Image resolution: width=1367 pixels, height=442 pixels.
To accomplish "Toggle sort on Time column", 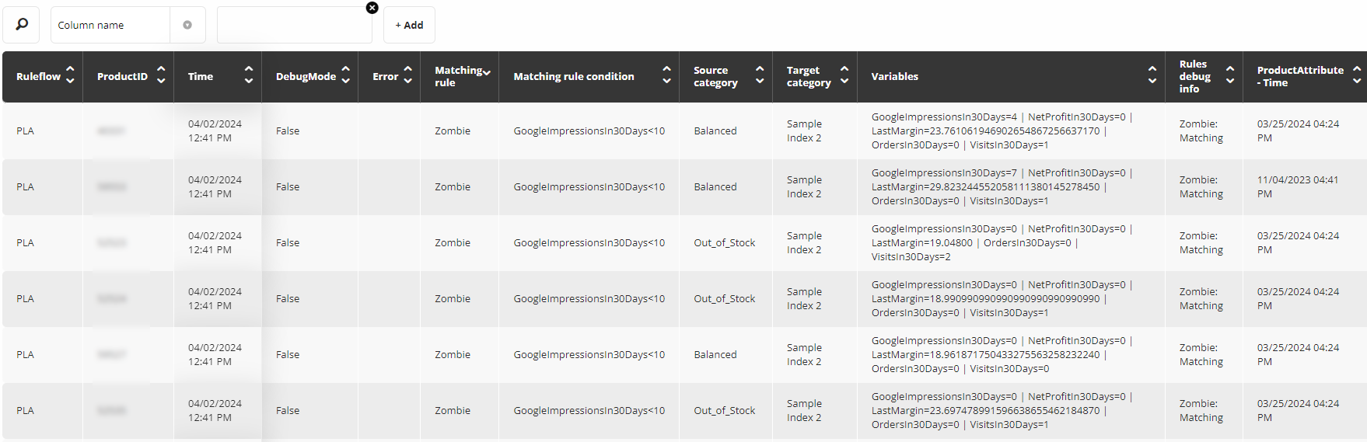I will pyautogui.click(x=249, y=75).
